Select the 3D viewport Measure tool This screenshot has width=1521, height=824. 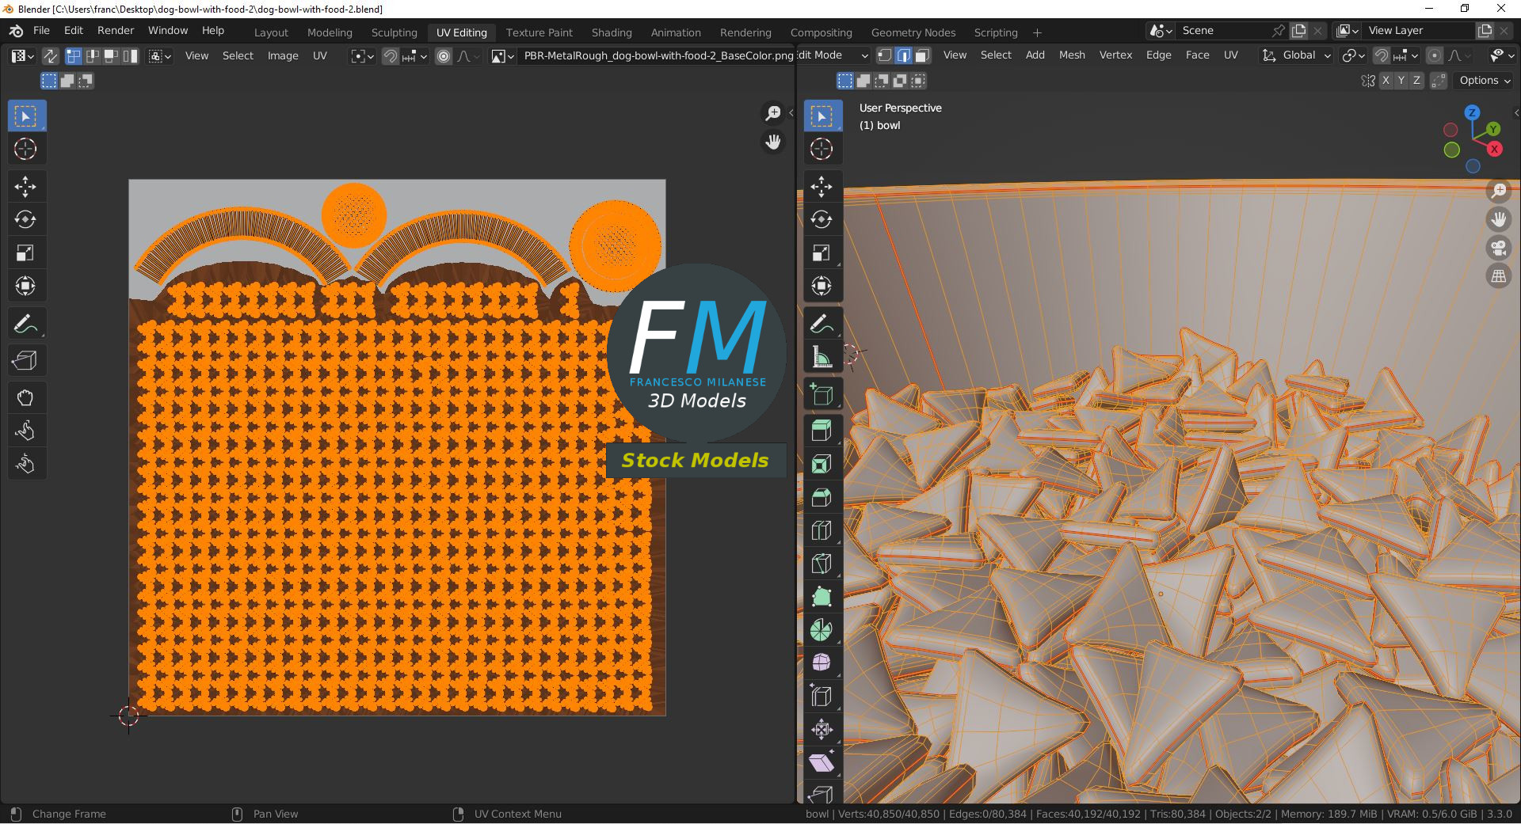822,357
